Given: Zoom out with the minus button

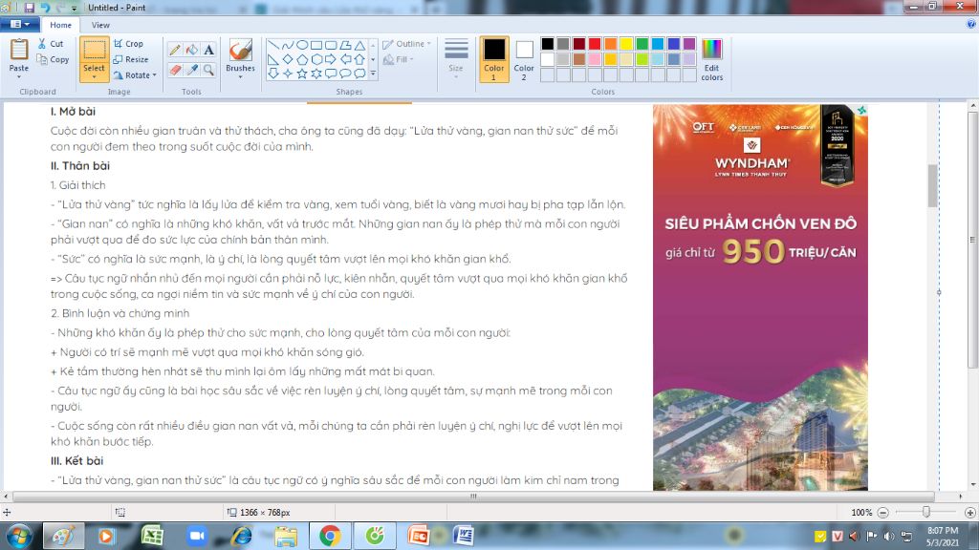Looking at the screenshot, I should [882, 513].
